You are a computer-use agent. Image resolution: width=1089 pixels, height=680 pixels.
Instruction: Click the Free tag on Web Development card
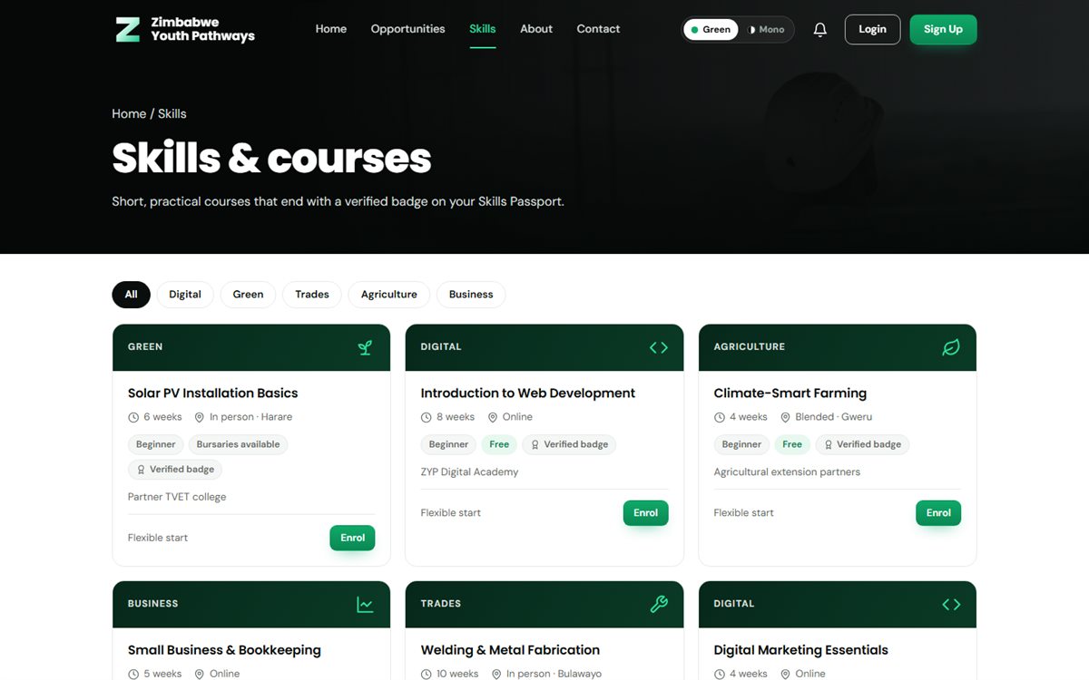[x=499, y=444]
